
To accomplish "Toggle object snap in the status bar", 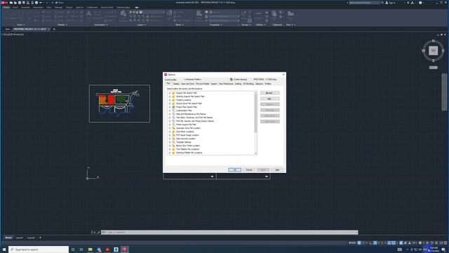I will coord(394,243).
